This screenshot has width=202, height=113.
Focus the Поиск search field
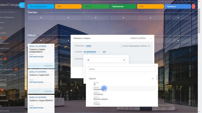pos(122,69)
